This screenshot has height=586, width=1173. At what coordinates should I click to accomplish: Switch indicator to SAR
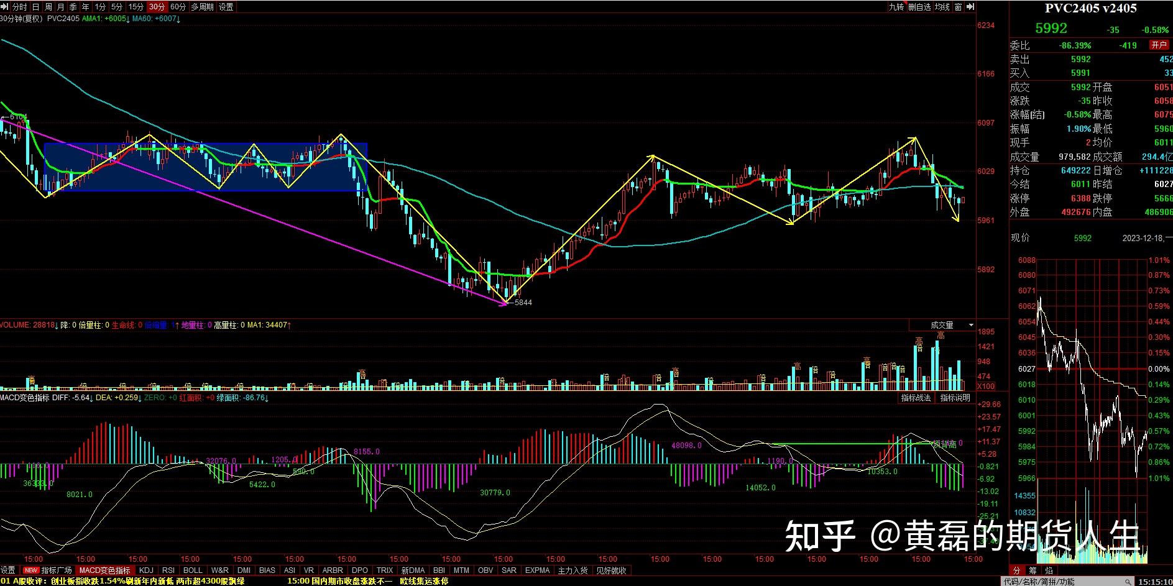coord(508,570)
